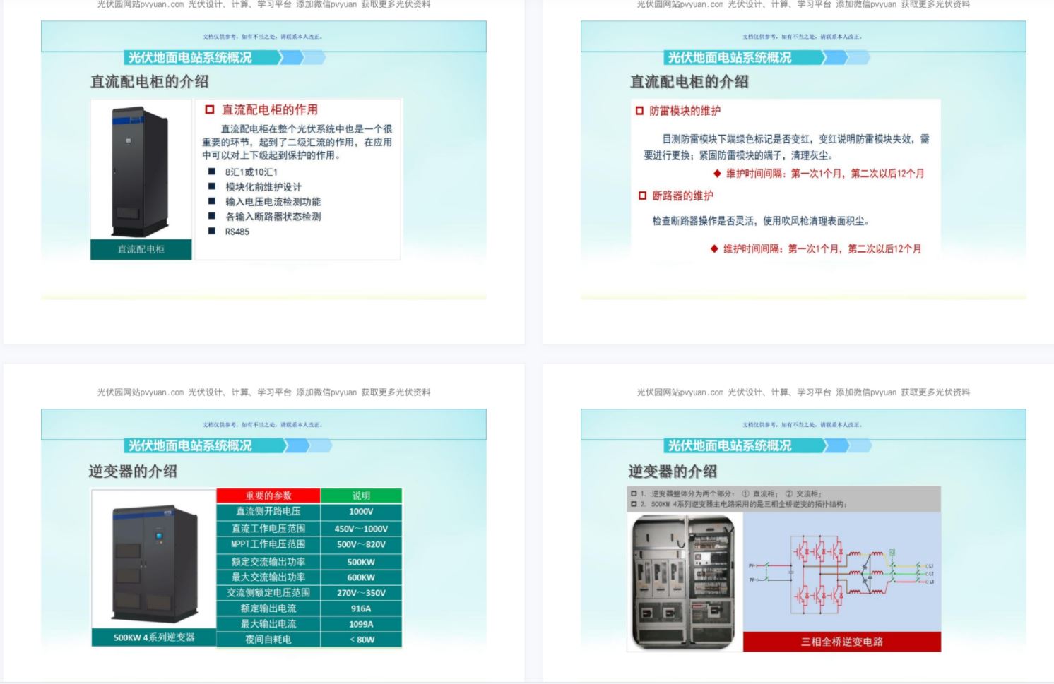Click the green 说明 table header

pos(361,496)
